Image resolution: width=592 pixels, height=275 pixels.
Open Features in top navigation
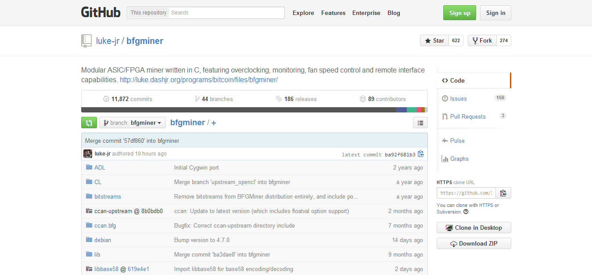[x=333, y=13]
